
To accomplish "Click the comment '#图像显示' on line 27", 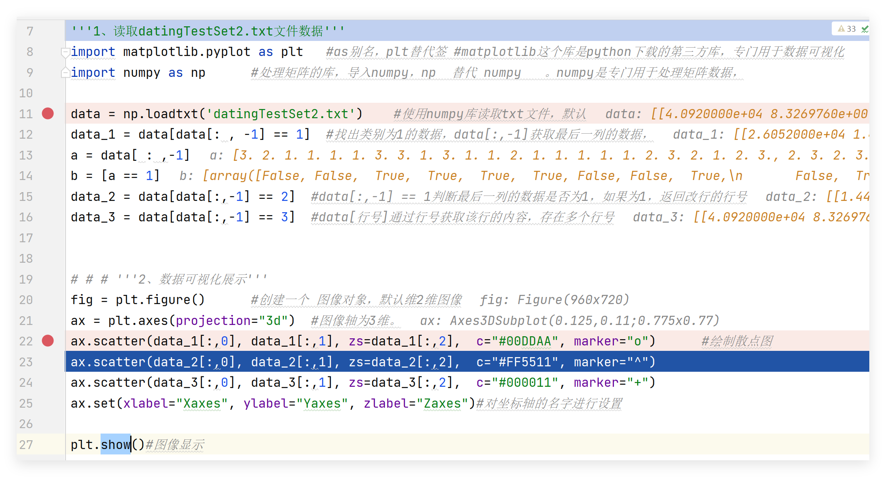I will [x=175, y=445].
